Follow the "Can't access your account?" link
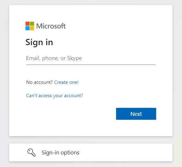182x167 pixels. [x=55, y=96]
